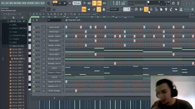Select the piano roll Delete tool
Image resolution: width=195 pixels, height=109 pixels.
(x=58, y=14)
